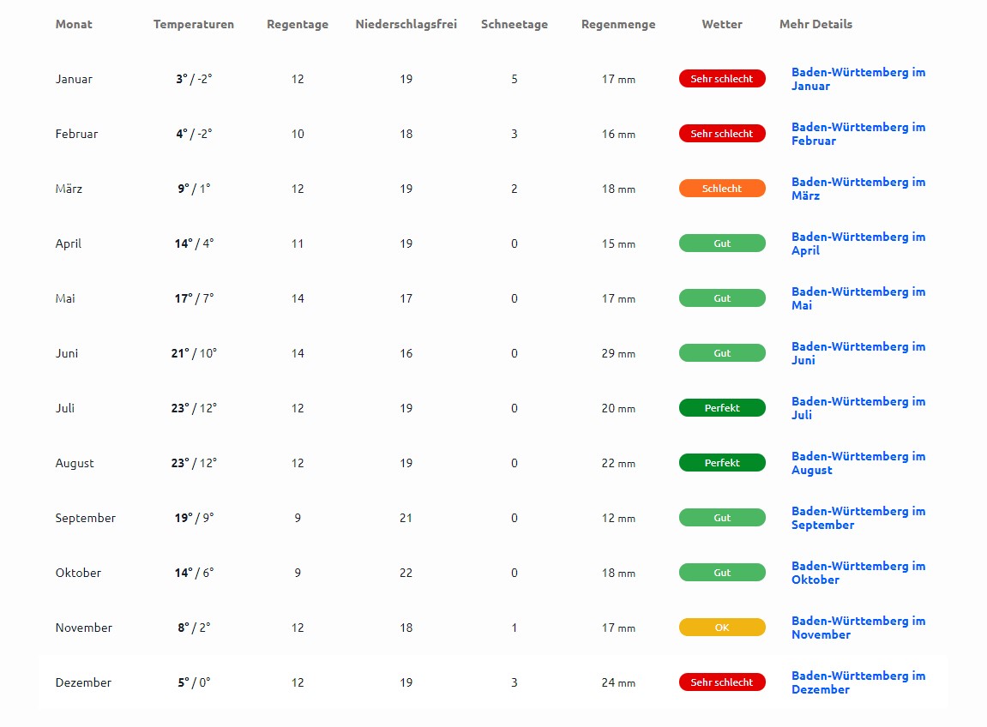
Task: Select the orange 'Schlecht' badge for März
Action: click(x=722, y=189)
